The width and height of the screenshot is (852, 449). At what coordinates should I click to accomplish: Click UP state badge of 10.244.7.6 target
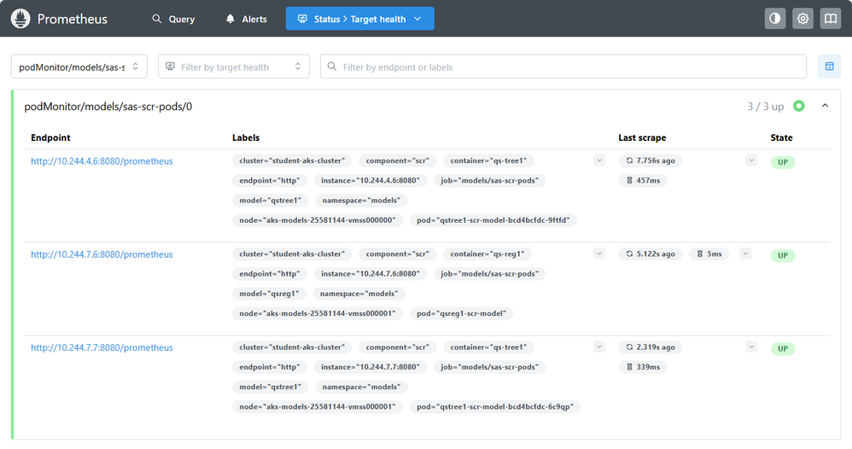783,255
